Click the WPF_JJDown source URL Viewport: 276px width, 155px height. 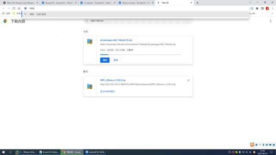coord(138,84)
